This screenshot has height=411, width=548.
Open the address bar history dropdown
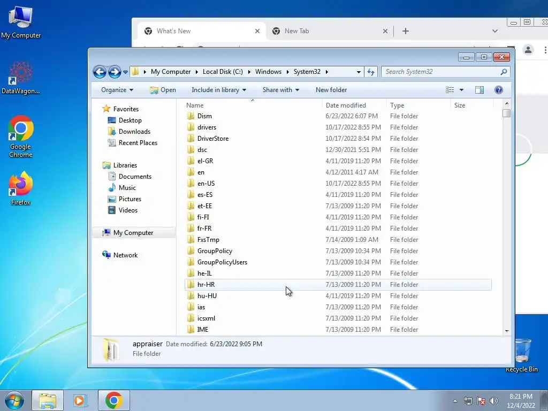pos(359,72)
